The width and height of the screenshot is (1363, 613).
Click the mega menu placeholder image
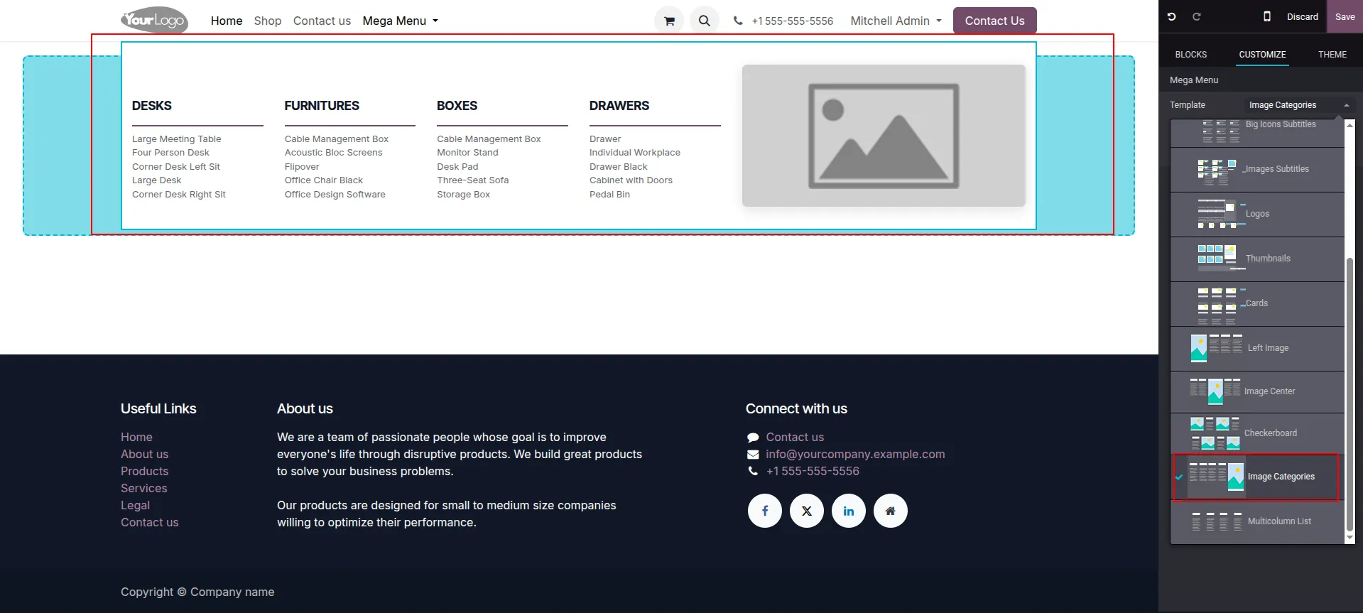coord(884,136)
